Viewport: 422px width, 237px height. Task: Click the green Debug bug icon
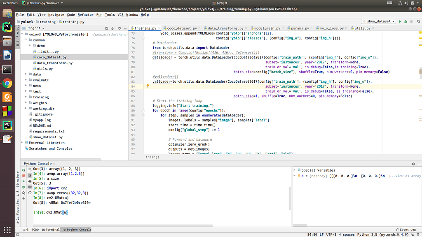[x=406, y=21]
